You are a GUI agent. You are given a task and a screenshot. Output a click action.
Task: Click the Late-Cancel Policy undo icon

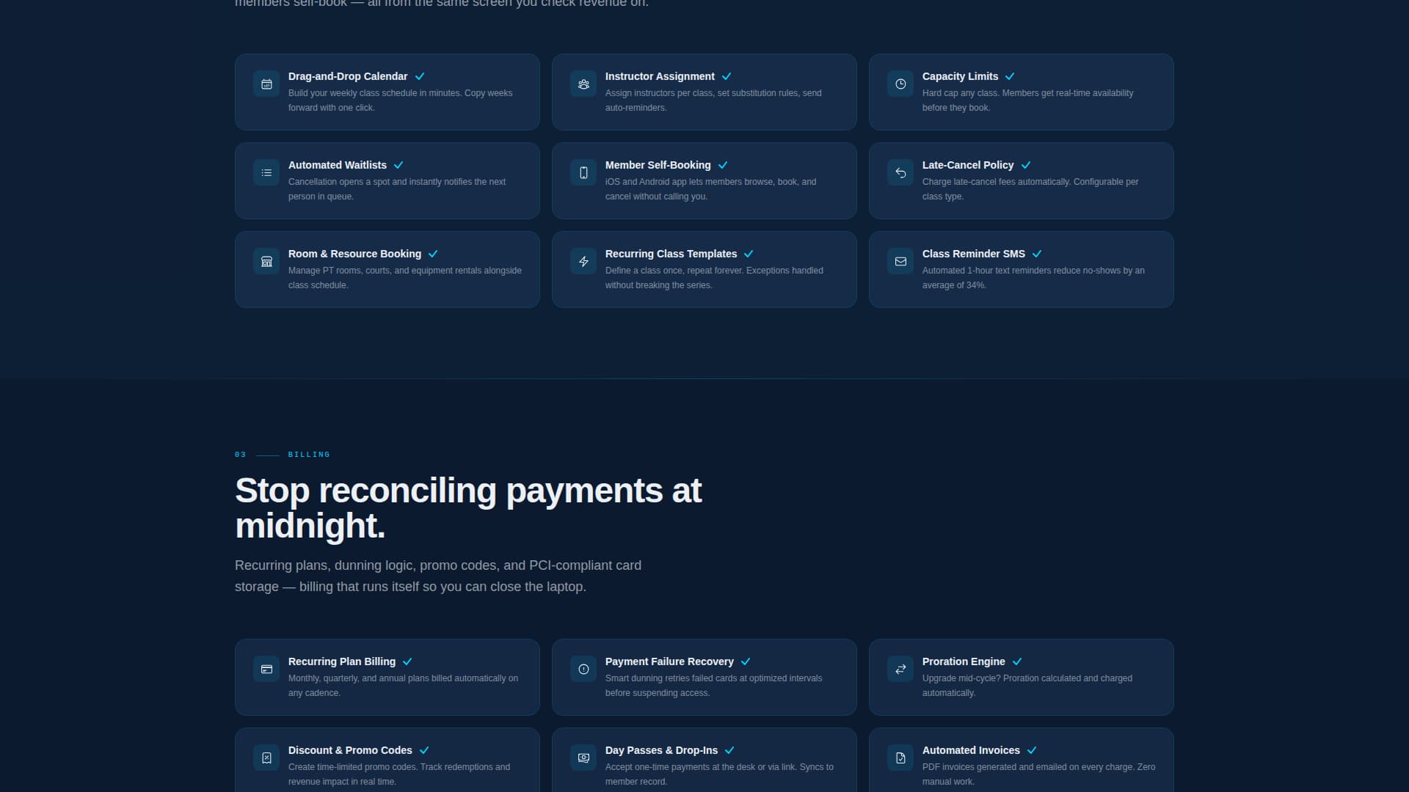(900, 173)
